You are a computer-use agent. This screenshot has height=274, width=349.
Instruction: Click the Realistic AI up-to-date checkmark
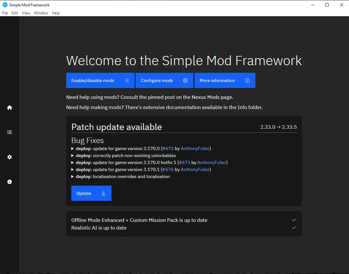coord(294,228)
